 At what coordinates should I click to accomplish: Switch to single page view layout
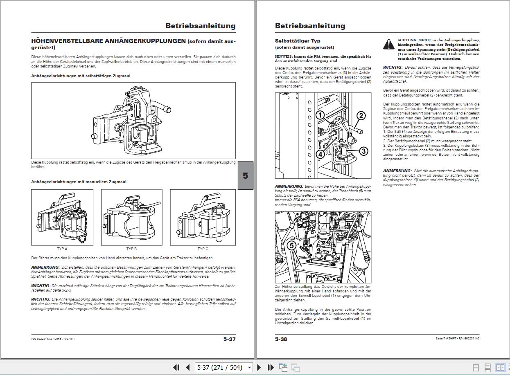476,368
